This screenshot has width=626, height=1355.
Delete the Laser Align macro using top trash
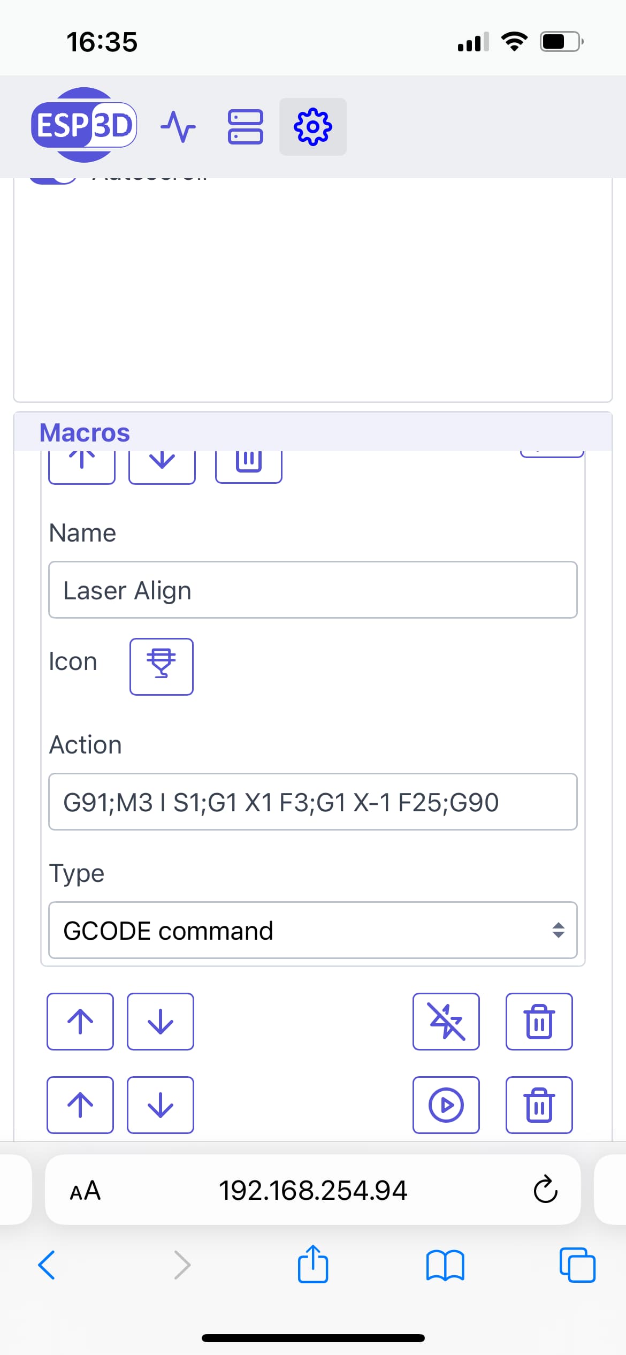248,464
